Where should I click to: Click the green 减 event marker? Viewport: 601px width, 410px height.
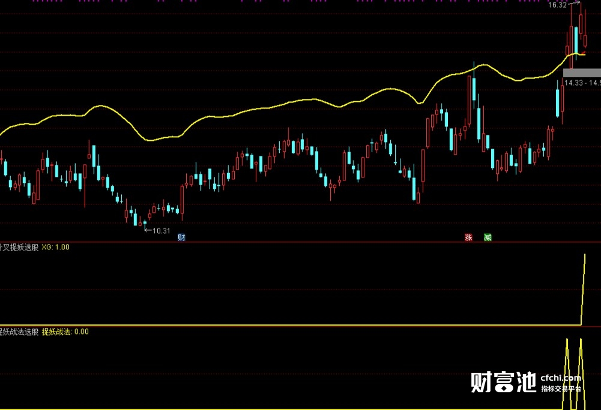click(488, 237)
